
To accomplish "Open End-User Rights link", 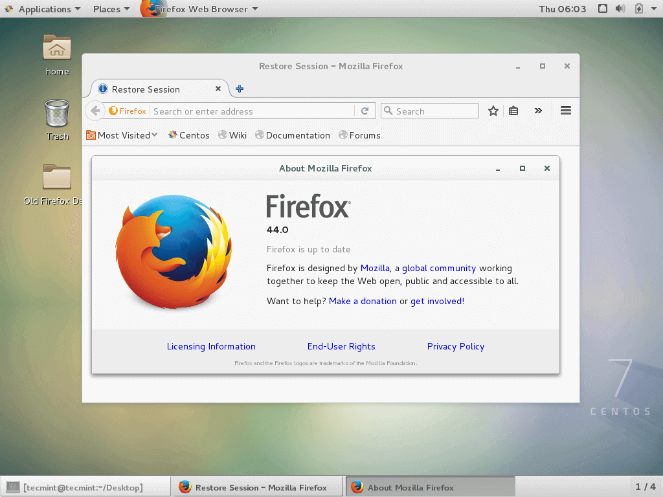I will tap(341, 347).
